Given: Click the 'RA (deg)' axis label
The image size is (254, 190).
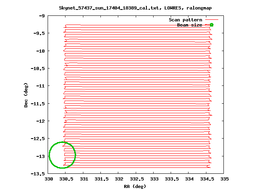Looking at the screenshot, I should (135, 186).
